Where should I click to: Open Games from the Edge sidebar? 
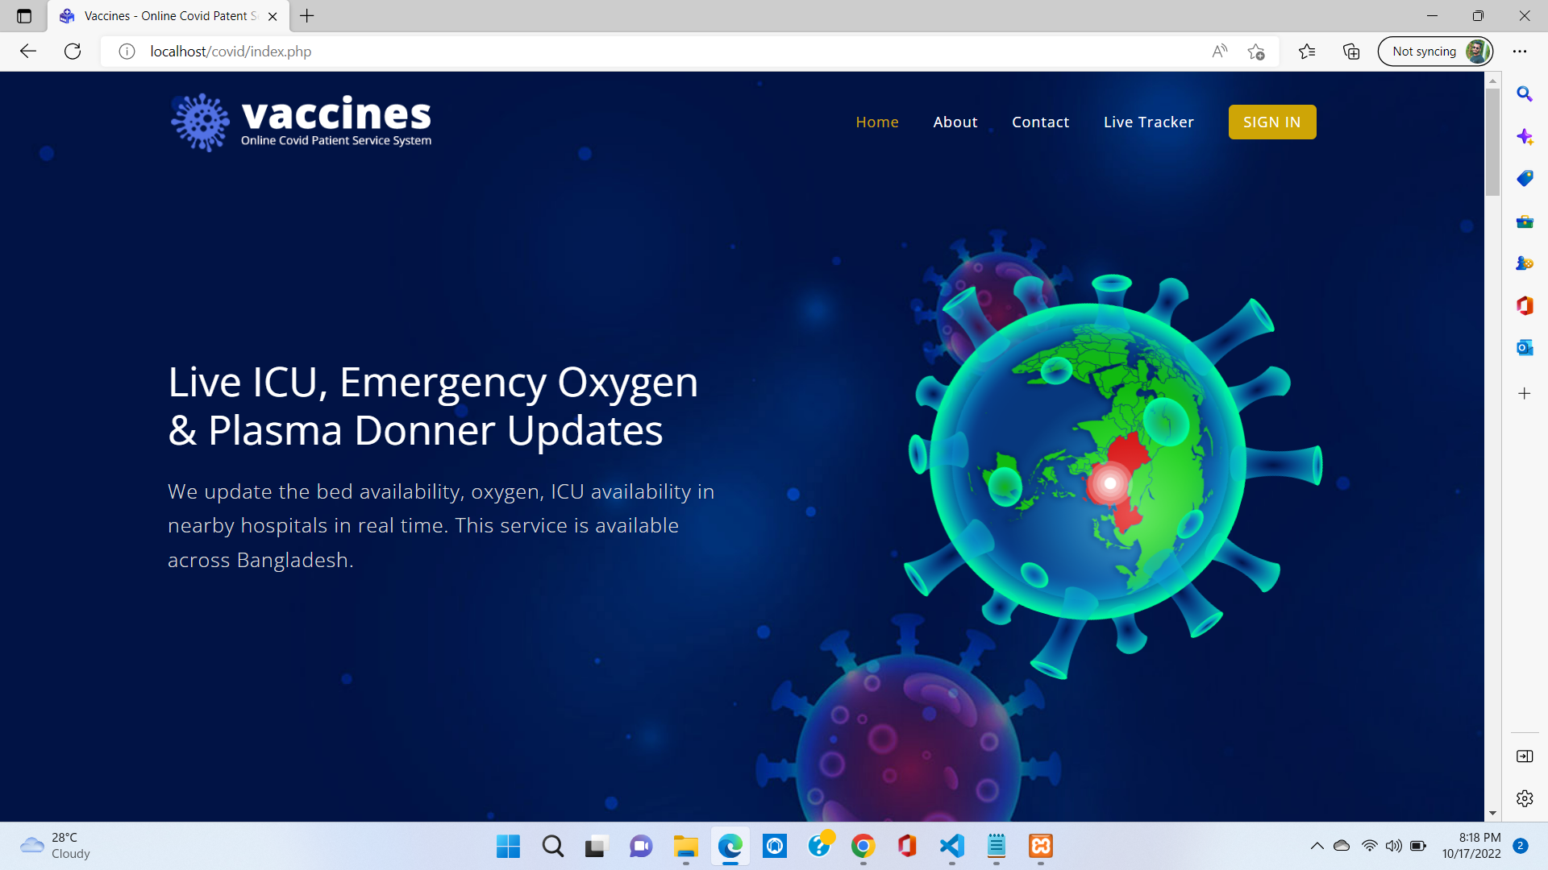pos(1524,263)
